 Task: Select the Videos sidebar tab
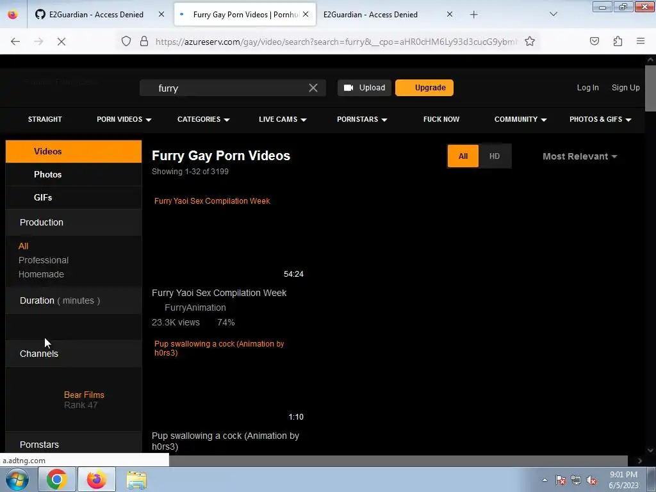74,151
